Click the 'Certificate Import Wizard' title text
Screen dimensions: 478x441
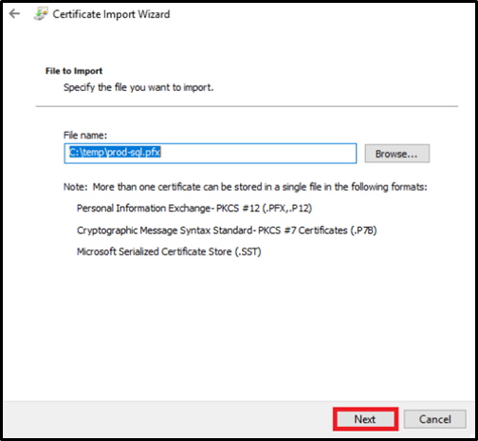click(111, 14)
